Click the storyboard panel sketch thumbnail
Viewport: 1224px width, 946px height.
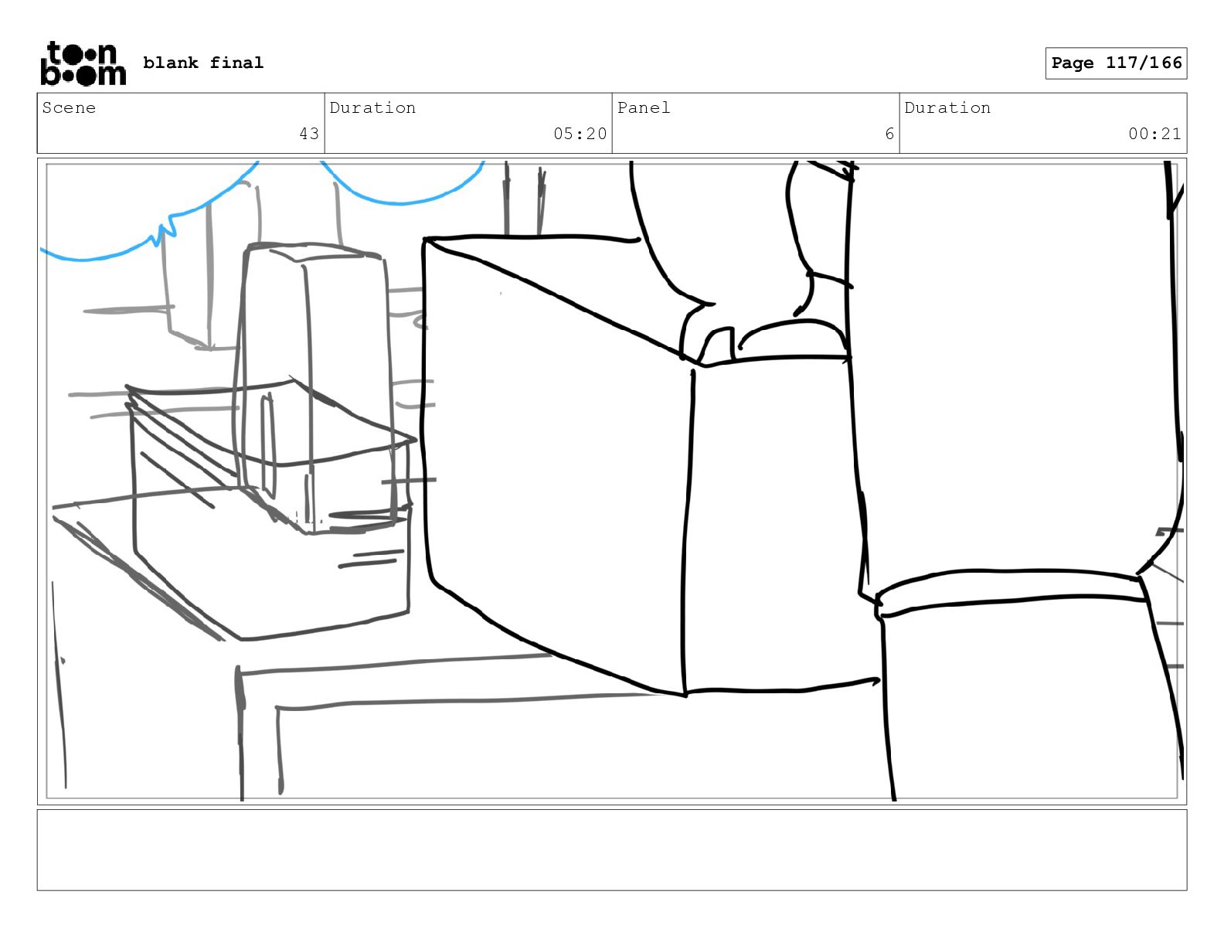(612, 481)
